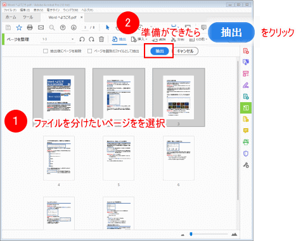Go to previous page with up arrow
Screen dimensions: 296x241
click(x=63, y=27)
